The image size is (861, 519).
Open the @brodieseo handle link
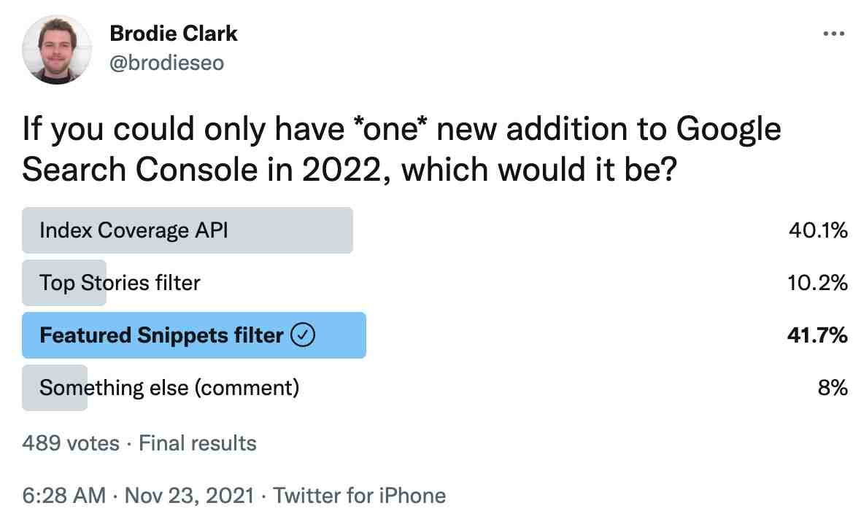click(167, 63)
